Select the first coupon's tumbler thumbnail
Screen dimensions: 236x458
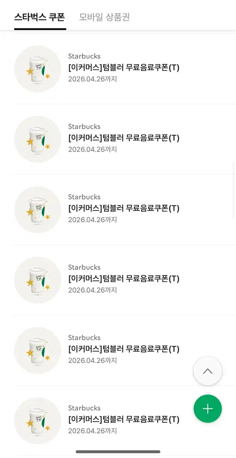[x=37, y=69]
